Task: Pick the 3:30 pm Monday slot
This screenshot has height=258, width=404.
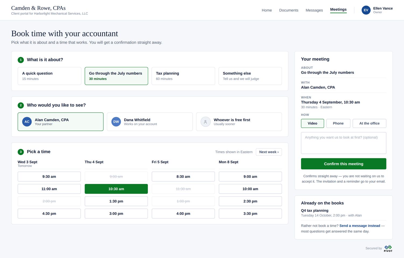Action: point(250,214)
